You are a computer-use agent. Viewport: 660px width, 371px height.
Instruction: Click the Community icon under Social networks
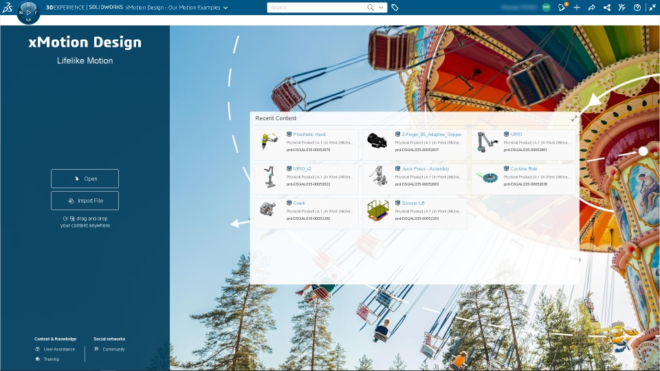click(x=96, y=349)
